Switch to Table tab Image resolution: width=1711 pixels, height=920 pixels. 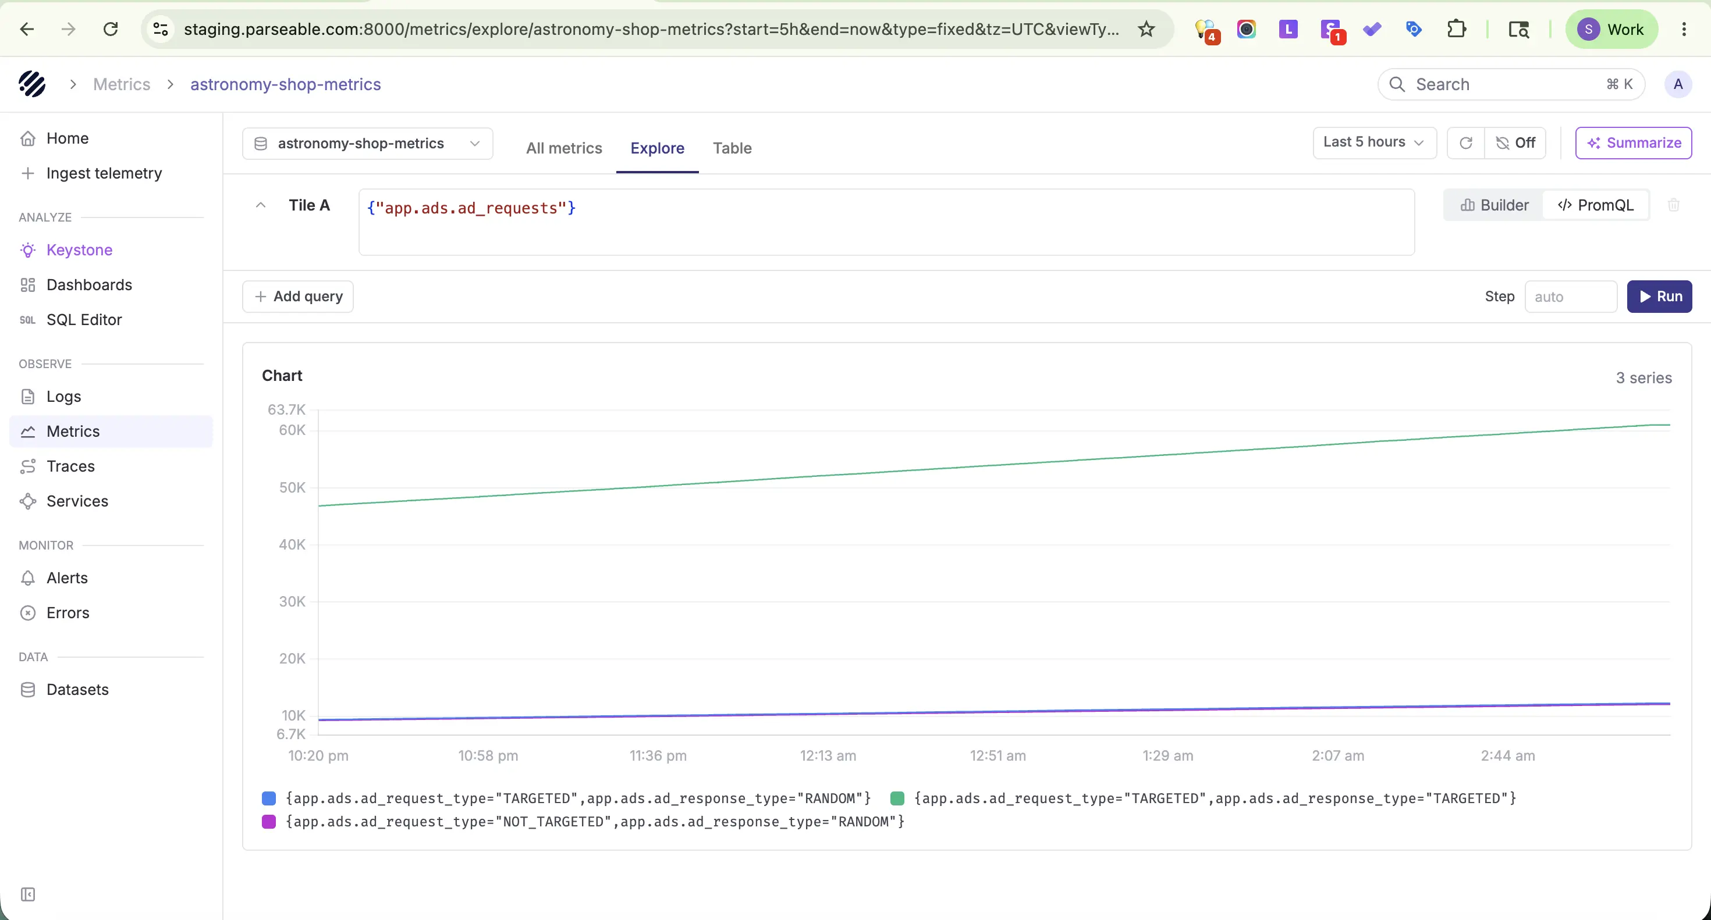click(732, 148)
